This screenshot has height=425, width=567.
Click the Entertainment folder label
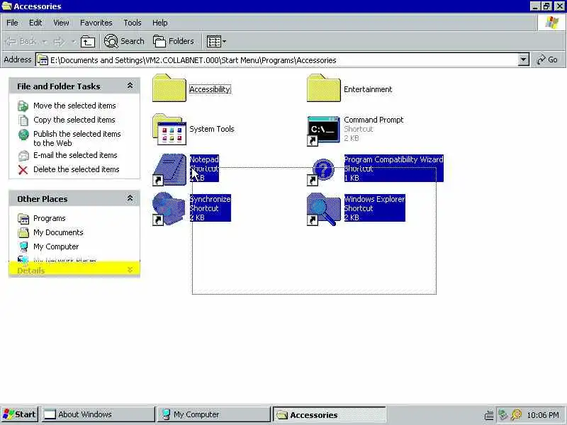tap(368, 89)
